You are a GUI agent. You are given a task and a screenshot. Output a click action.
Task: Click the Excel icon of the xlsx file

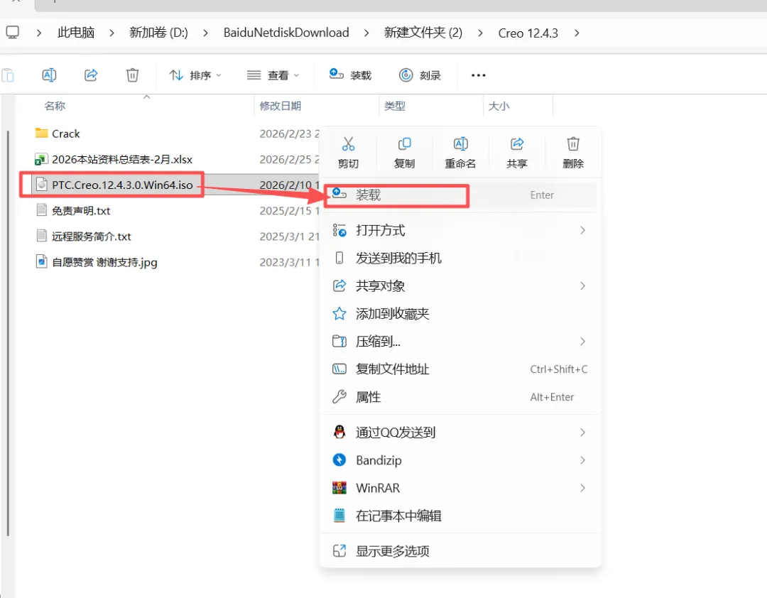tap(41, 159)
